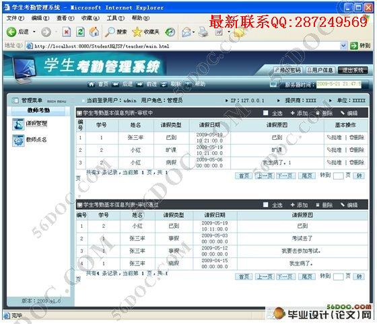The image size is (377, 324).
Task: Open the 文件(F) menu
Action: (15, 18)
